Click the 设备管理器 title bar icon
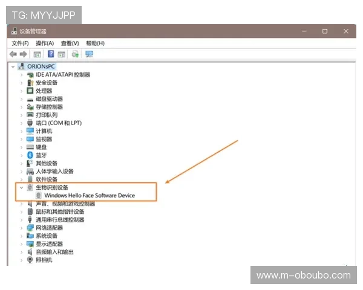The image size is (363, 290). (x=15, y=31)
